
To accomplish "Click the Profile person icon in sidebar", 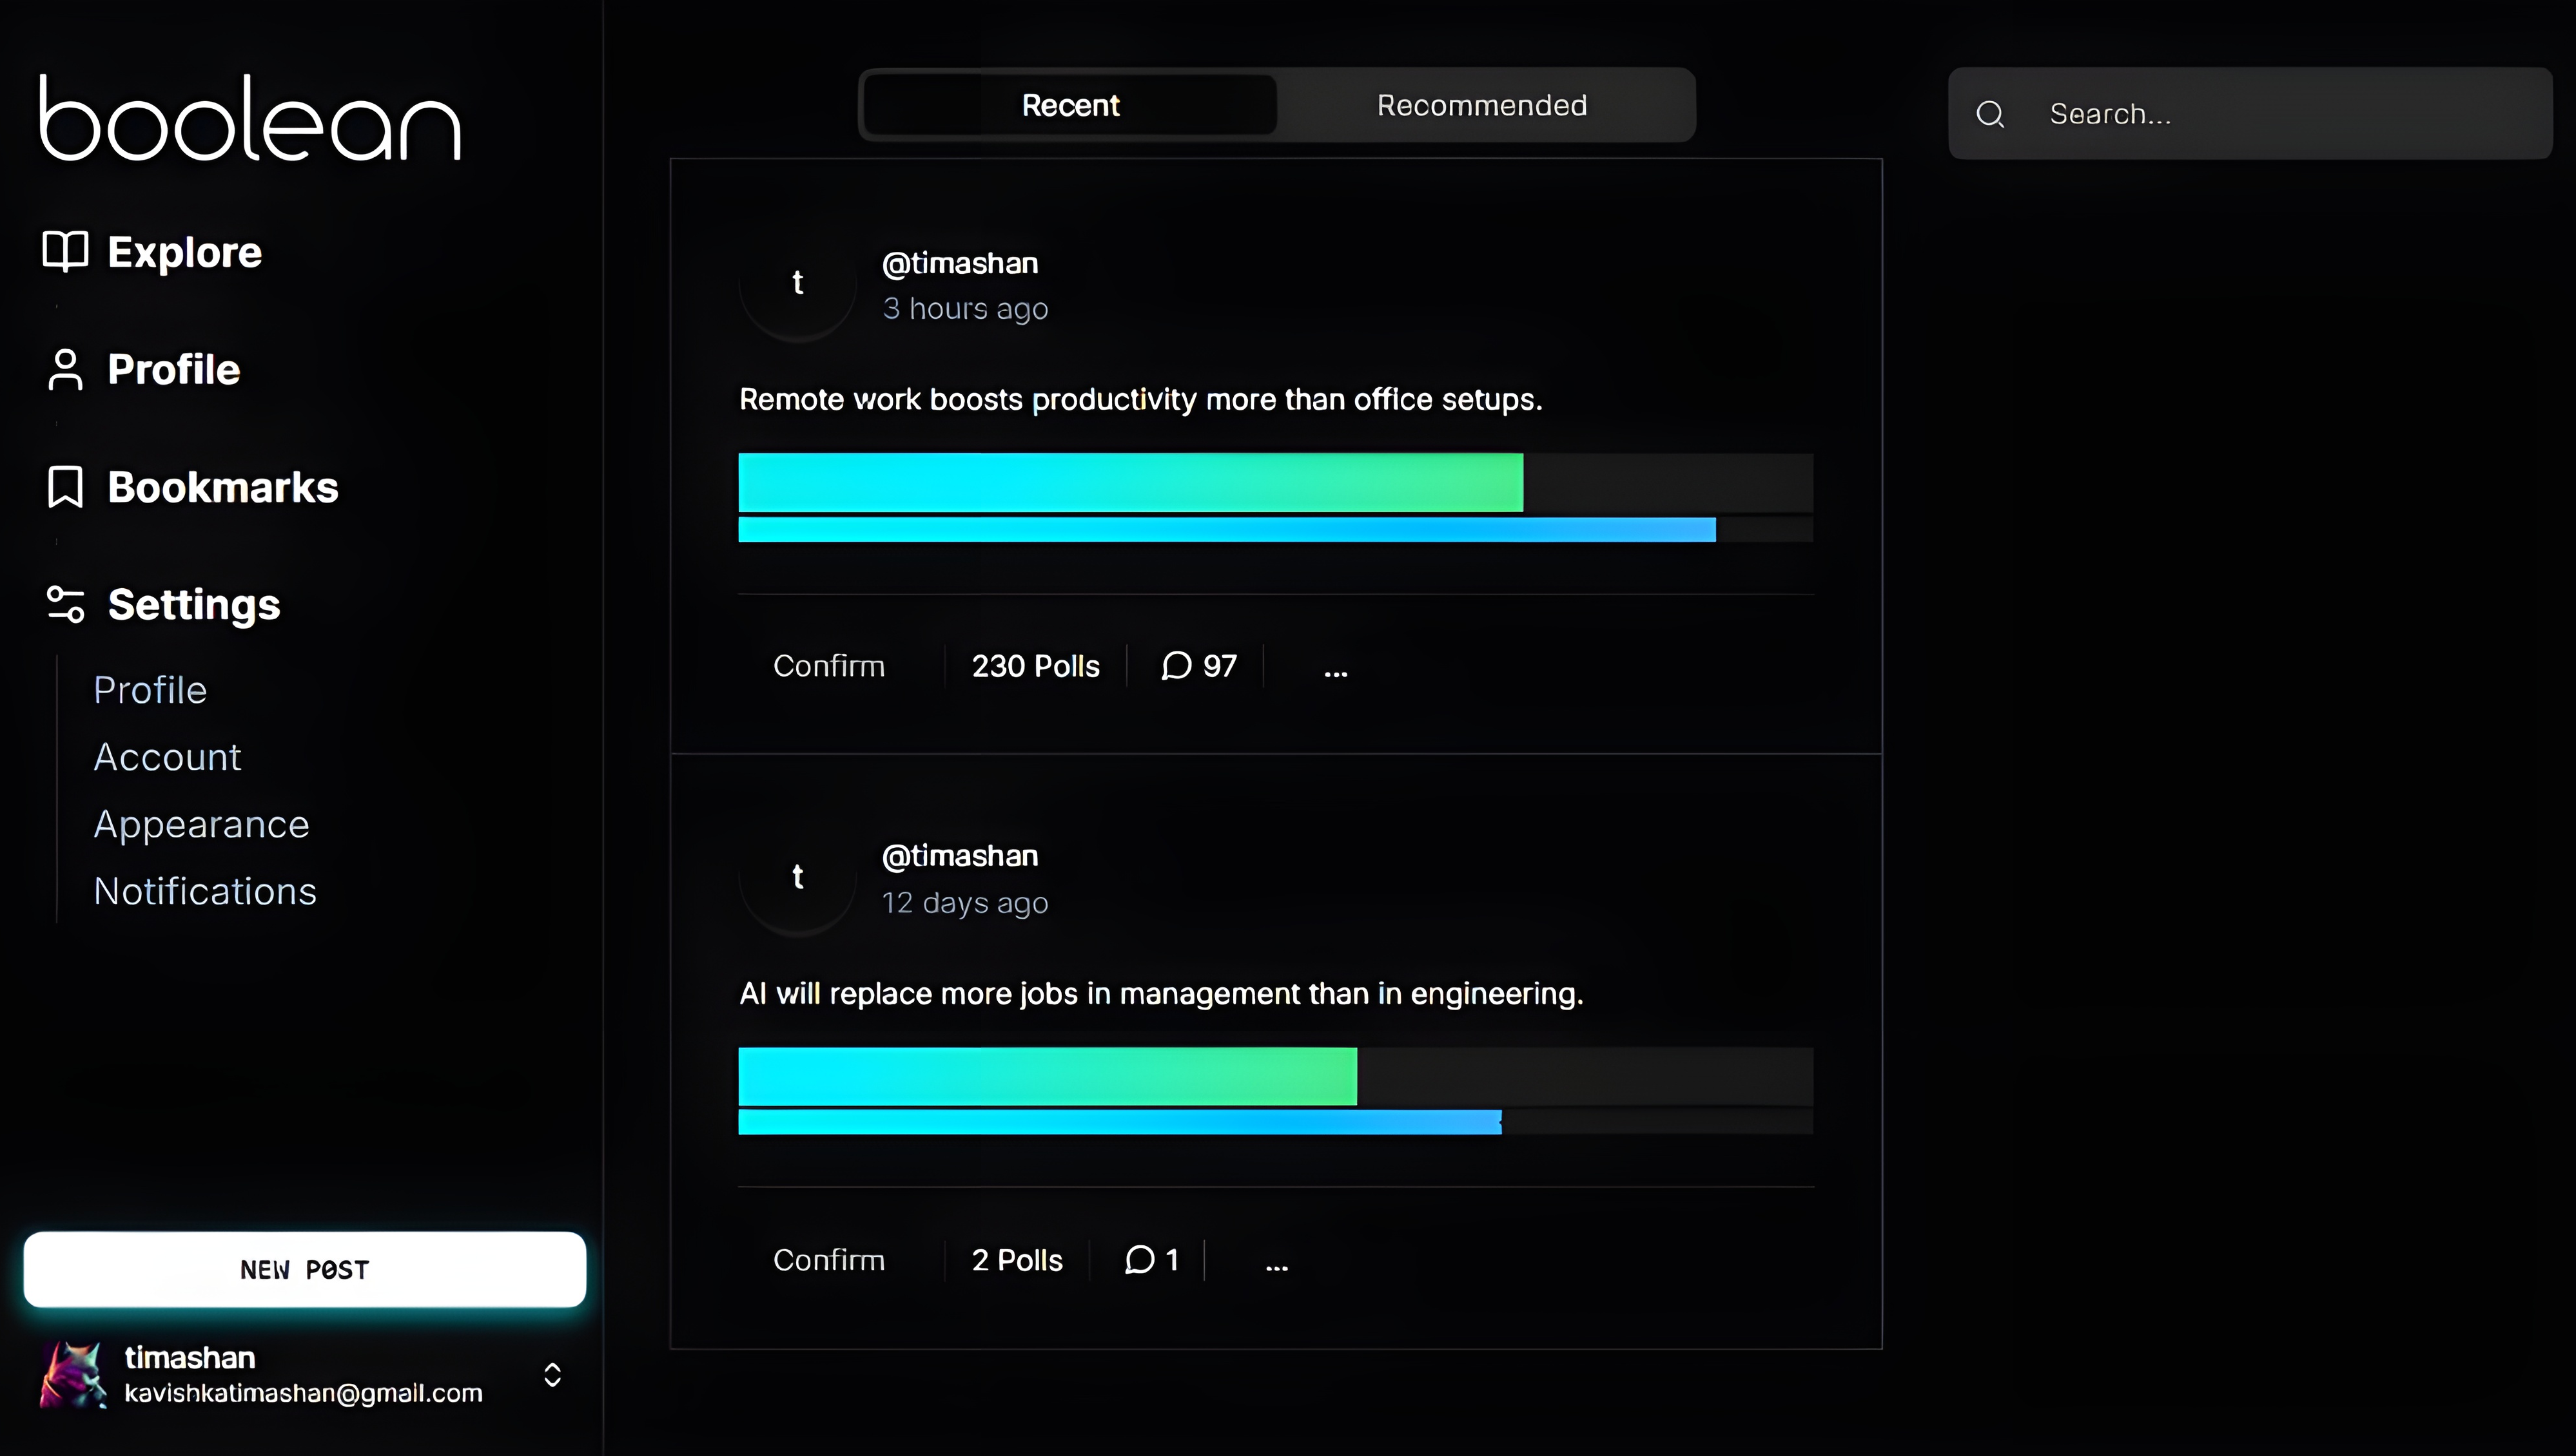I will (65, 369).
